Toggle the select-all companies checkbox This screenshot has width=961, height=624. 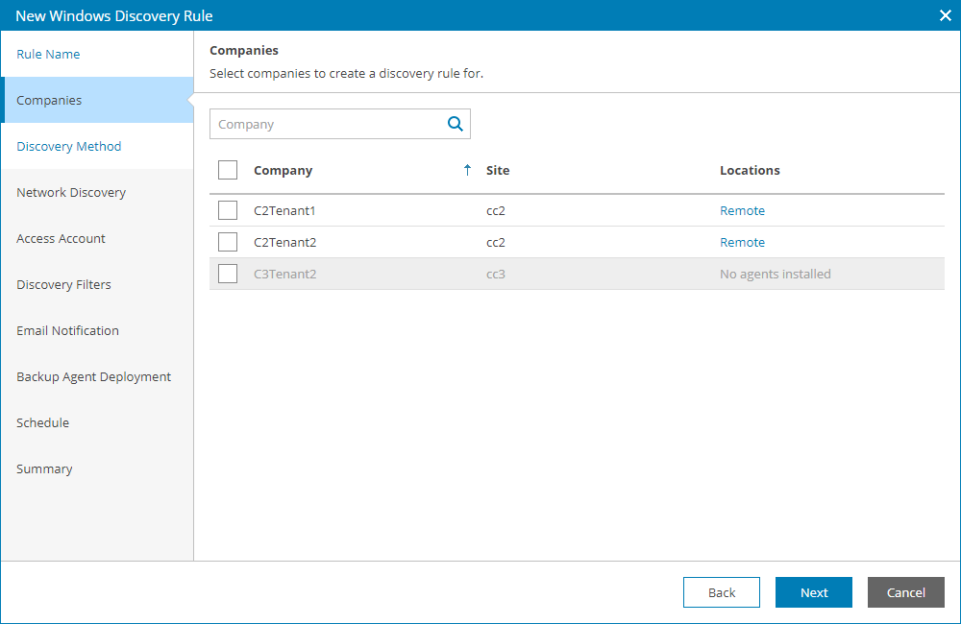(228, 170)
